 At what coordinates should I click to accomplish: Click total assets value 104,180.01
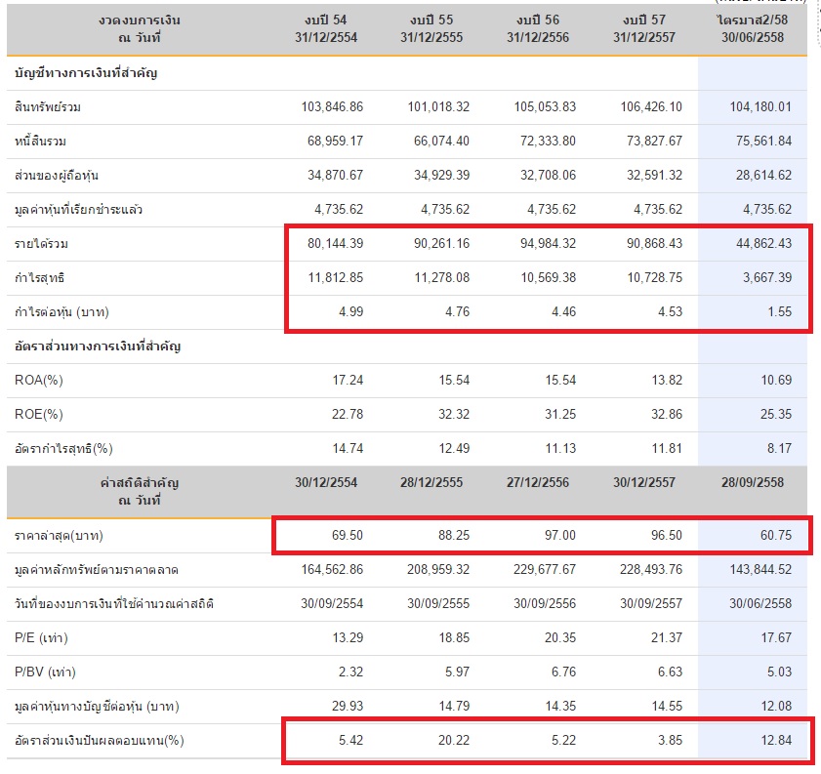(x=760, y=106)
